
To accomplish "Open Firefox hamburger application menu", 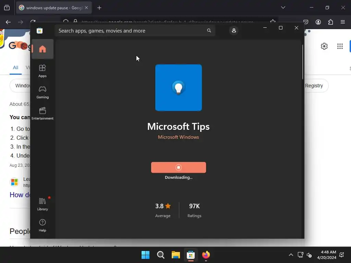I will click(343, 22).
